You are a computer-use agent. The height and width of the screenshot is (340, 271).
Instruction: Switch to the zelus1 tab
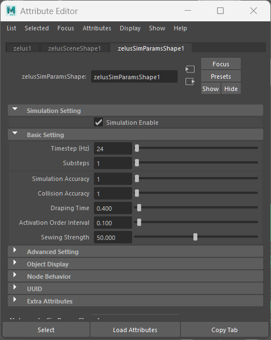[22, 48]
